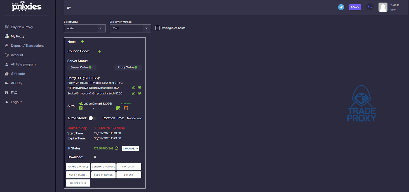Image resolution: width=409 pixels, height=192 pixels.
Task: Switch theme with the moon toggle
Action: (370, 6)
